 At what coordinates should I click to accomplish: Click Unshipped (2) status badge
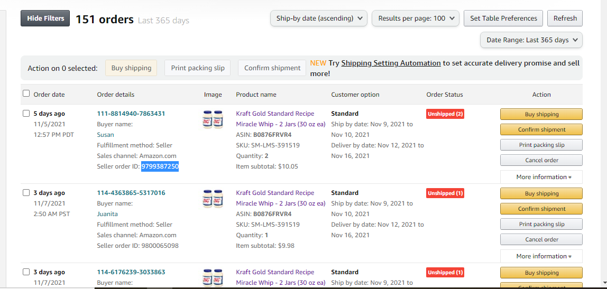[x=445, y=114]
